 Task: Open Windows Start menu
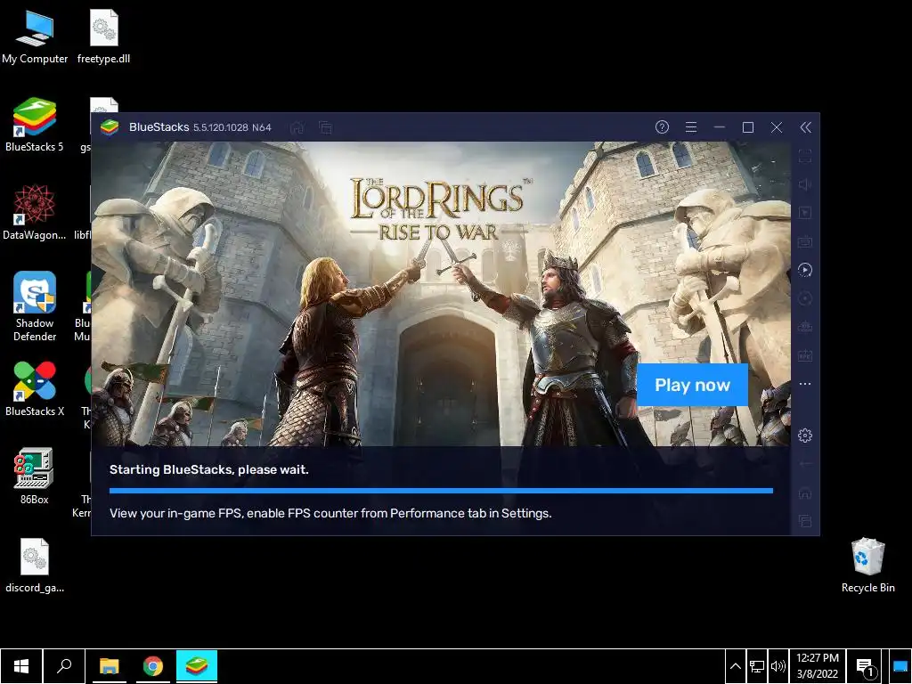pyautogui.click(x=21, y=666)
